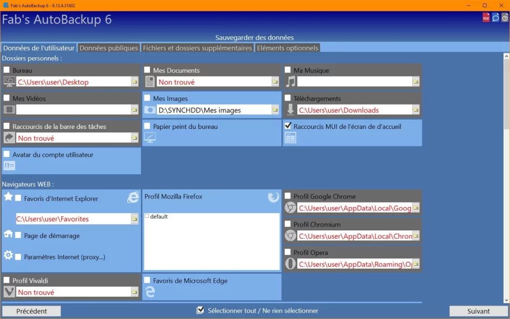510x319 pixels.
Task: Click the music note icon
Action: coord(290,82)
